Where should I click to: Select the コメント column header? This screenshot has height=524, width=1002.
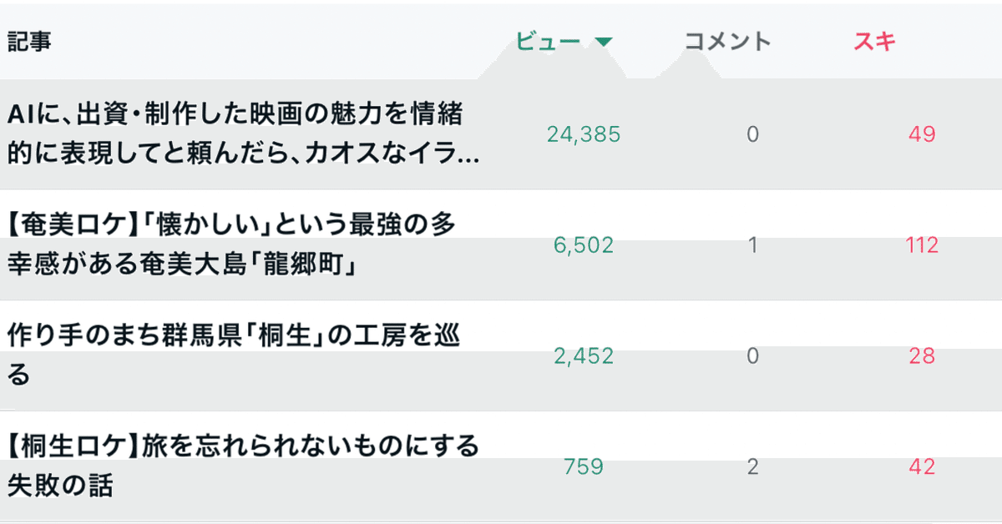pyautogui.click(x=727, y=42)
